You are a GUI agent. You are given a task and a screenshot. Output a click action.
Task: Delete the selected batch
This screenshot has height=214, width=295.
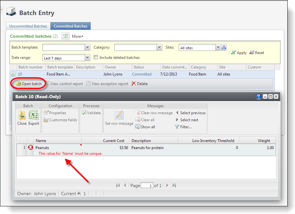[x=140, y=84]
